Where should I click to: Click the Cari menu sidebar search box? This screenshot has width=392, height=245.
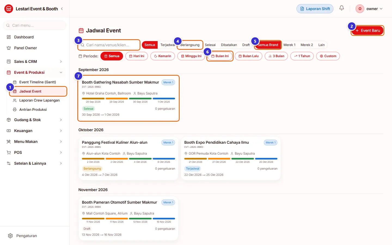pos(35,25)
